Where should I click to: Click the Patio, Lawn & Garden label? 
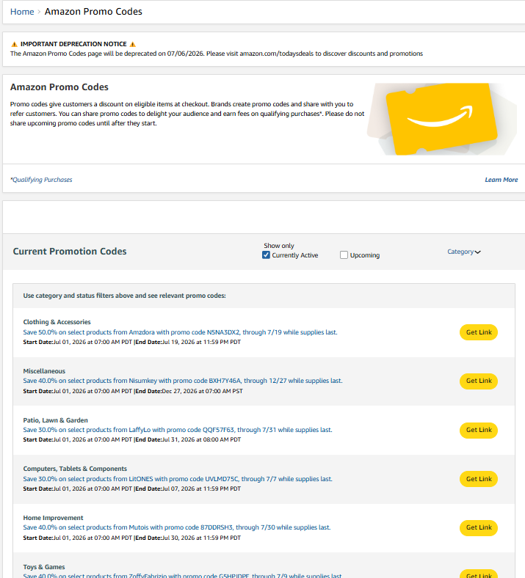click(x=55, y=420)
